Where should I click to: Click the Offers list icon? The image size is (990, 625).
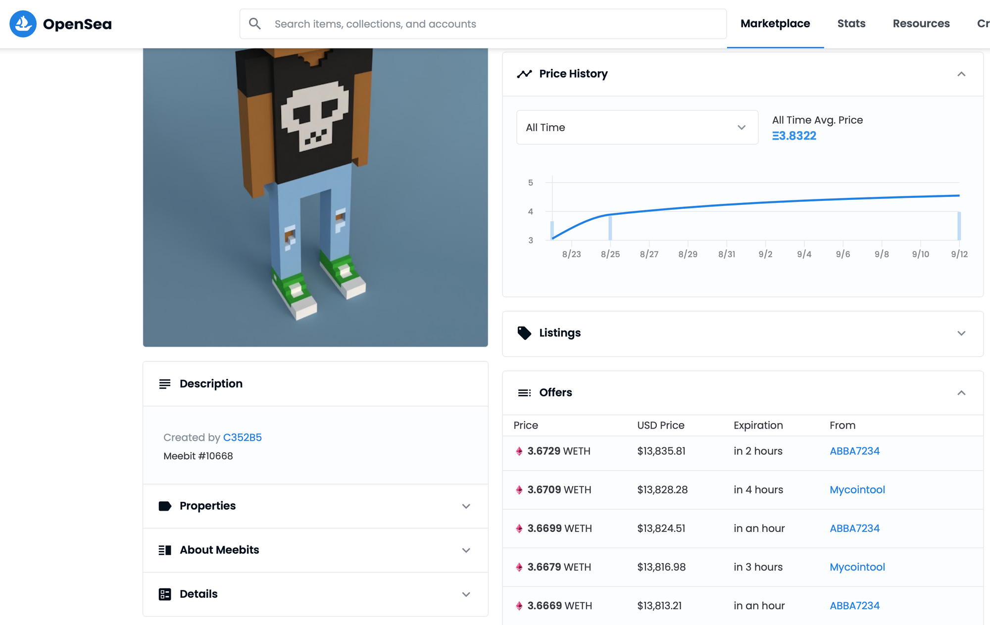524,393
